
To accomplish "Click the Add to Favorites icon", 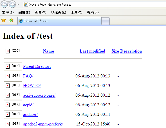I will click(x=11, y=20).
